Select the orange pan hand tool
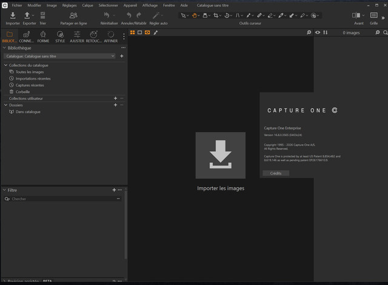The image size is (388, 285). coord(194,15)
